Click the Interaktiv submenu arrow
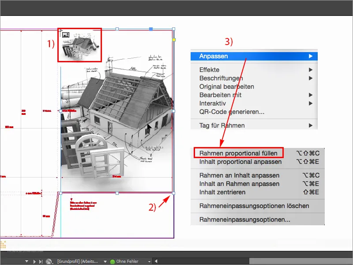 (x=311, y=103)
